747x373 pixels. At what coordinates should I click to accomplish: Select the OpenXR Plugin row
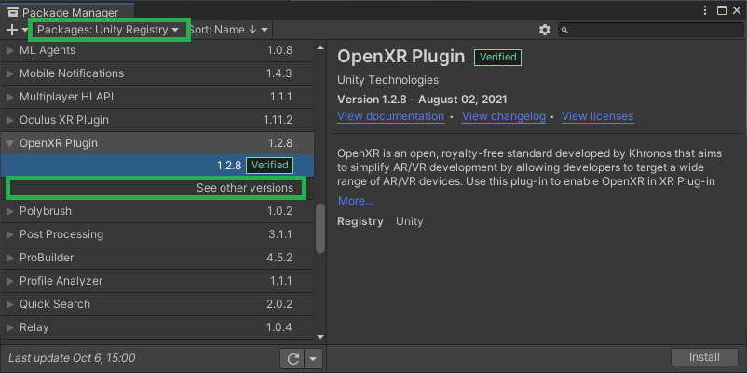click(x=157, y=143)
